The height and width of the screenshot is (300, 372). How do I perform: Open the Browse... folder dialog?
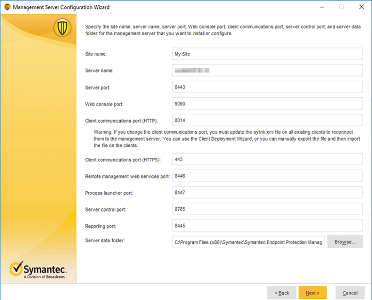[x=345, y=242]
